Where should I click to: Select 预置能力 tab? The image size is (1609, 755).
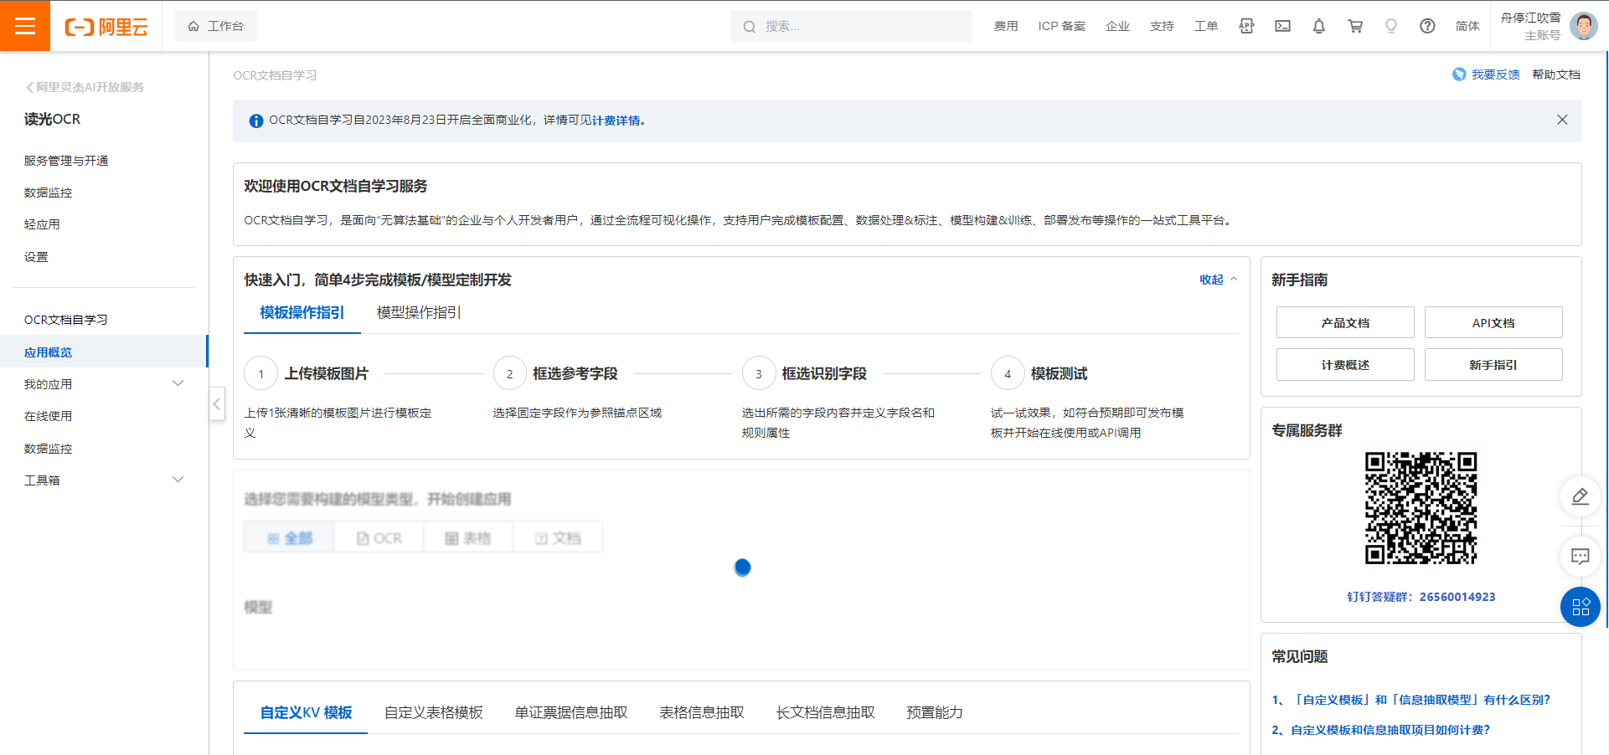point(935,712)
